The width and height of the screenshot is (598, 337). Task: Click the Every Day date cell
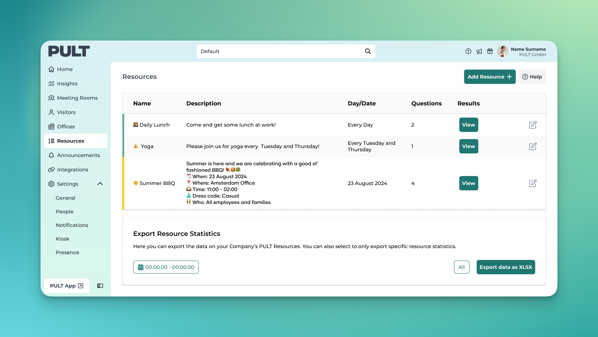tap(360, 125)
